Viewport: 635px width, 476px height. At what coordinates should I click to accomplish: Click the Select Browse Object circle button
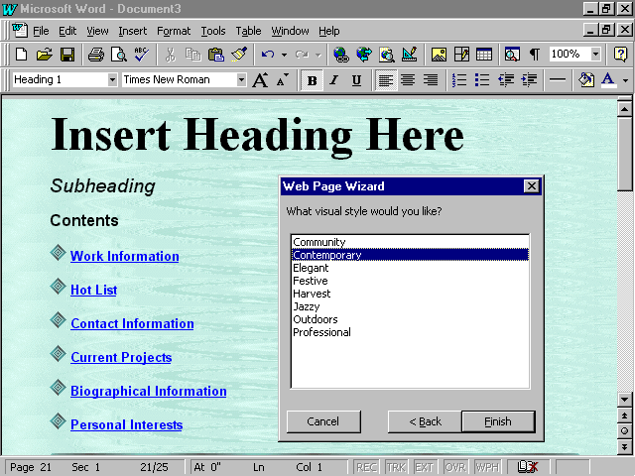click(624, 431)
